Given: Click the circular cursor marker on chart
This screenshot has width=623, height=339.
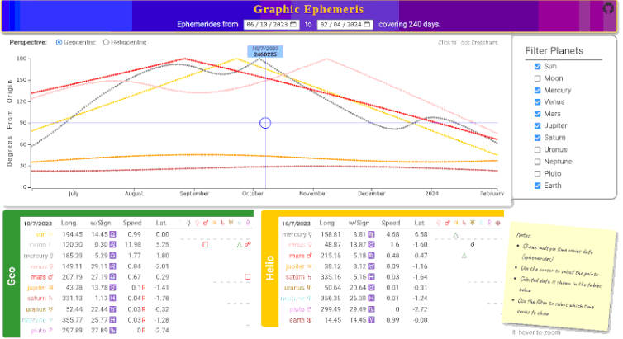Looking at the screenshot, I should (265, 123).
